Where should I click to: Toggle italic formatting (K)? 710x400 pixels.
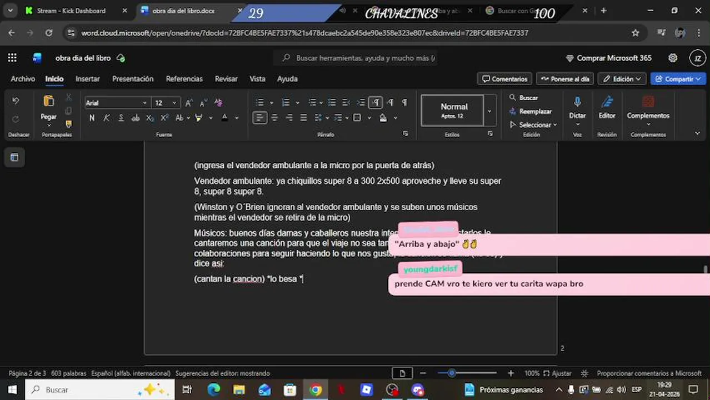106,118
